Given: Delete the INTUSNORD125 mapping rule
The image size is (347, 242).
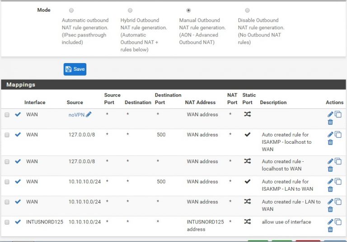Looking at the screenshot, I should pos(330,229).
